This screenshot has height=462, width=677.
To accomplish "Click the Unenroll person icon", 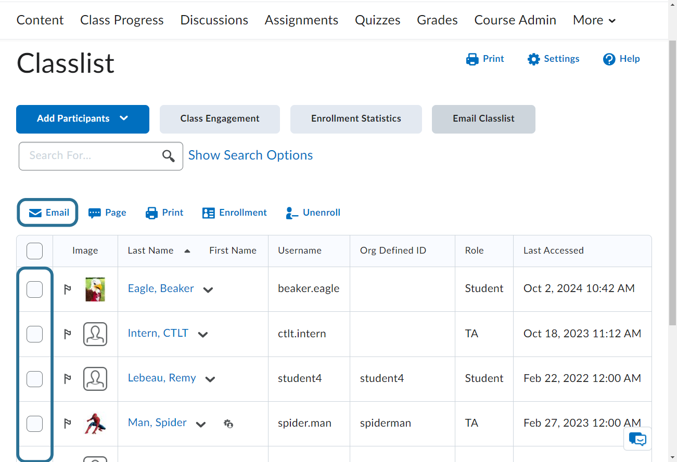I will click(292, 213).
